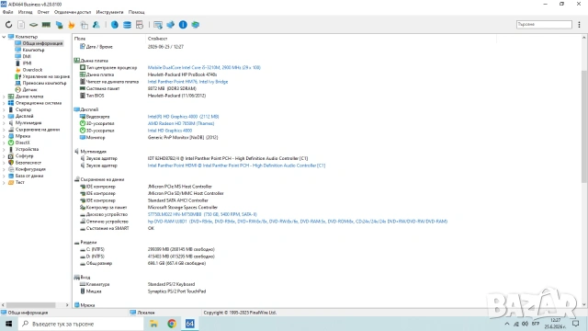Open the Intel Panther Point HDMI audio link

(236, 165)
